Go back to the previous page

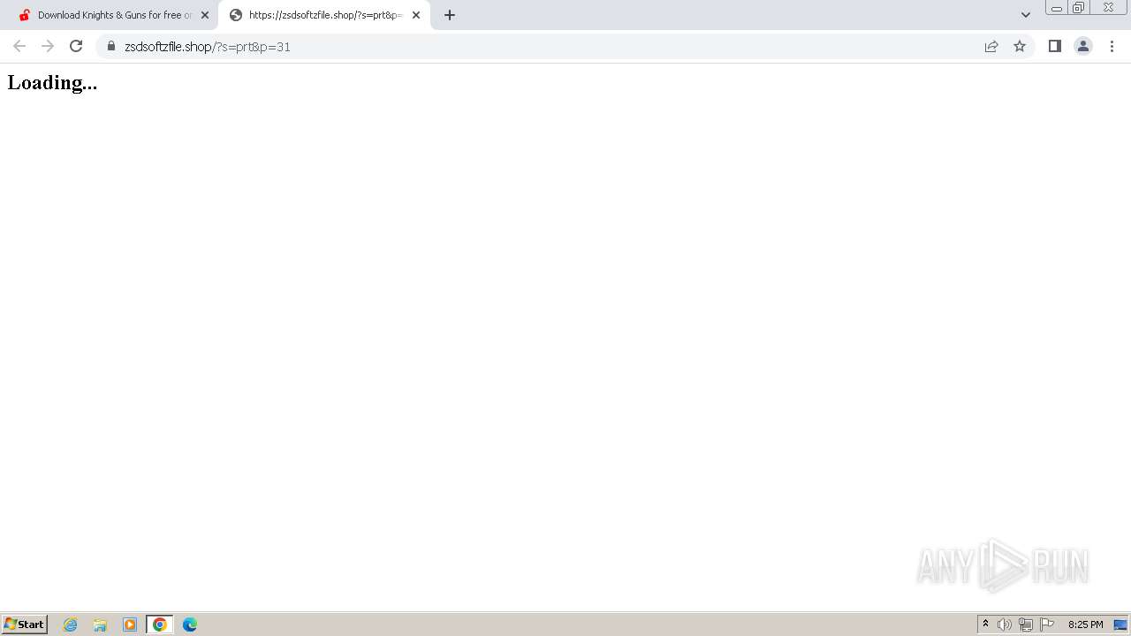pos(19,46)
